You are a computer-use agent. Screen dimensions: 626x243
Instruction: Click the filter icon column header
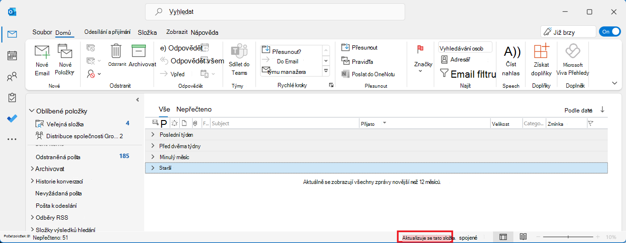591,123
